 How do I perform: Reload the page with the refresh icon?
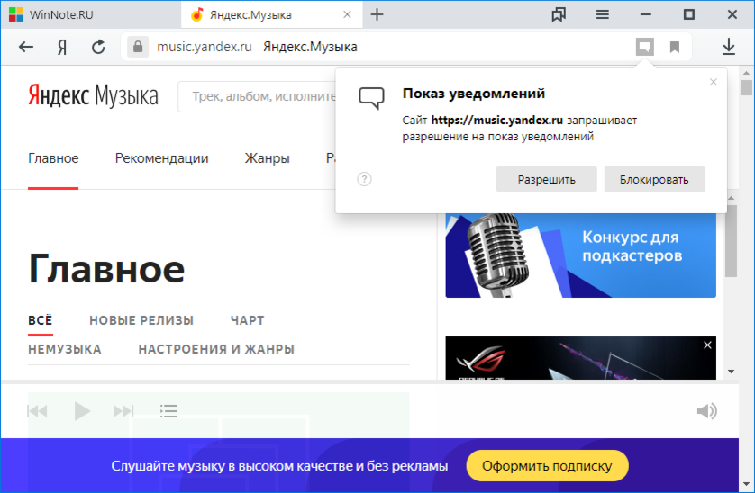point(98,47)
